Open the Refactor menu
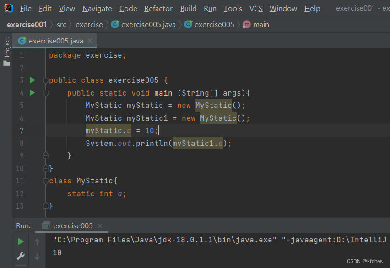The height and width of the screenshot is (268, 390). pos(158,8)
